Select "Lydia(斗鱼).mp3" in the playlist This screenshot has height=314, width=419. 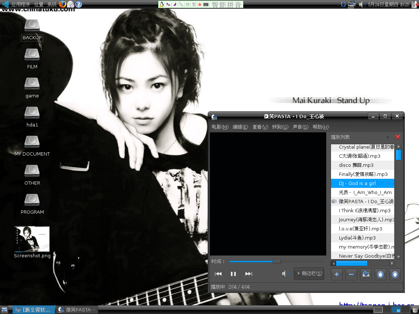click(x=363, y=238)
